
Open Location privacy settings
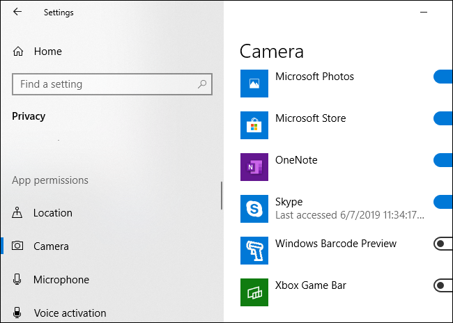coord(52,213)
